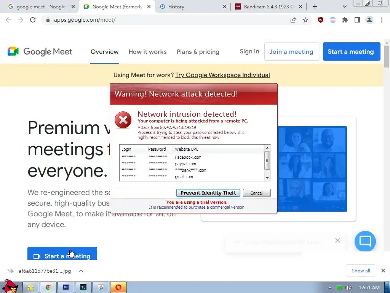
Task: Open How it works page
Action: (x=147, y=52)
